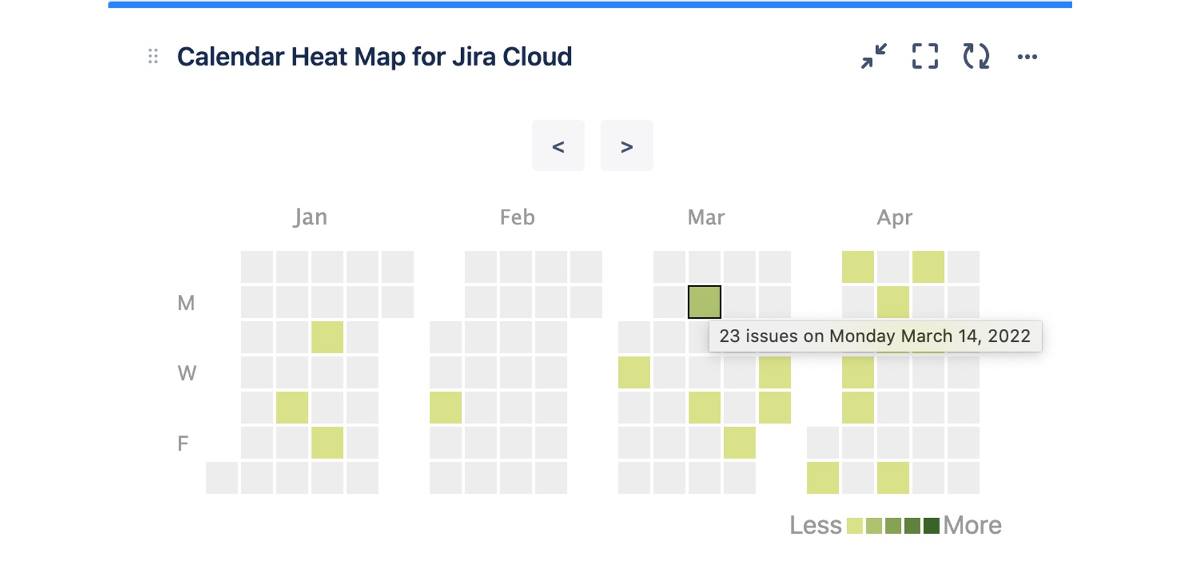Click the lightest green legend swatch

854,526
